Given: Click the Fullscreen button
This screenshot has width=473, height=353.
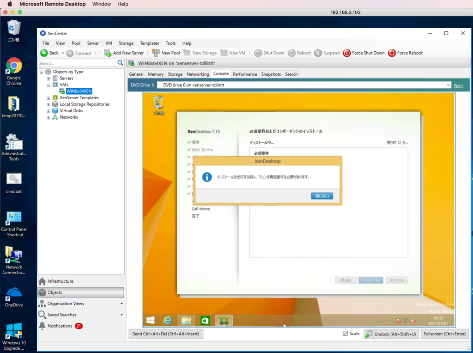Looking at the screenshot, I should (445, 334).
